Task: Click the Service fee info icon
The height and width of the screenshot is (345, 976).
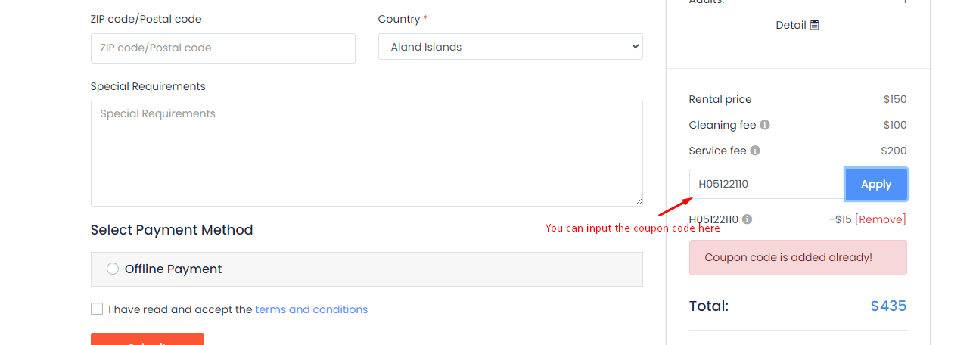Action: pos(755,151)
